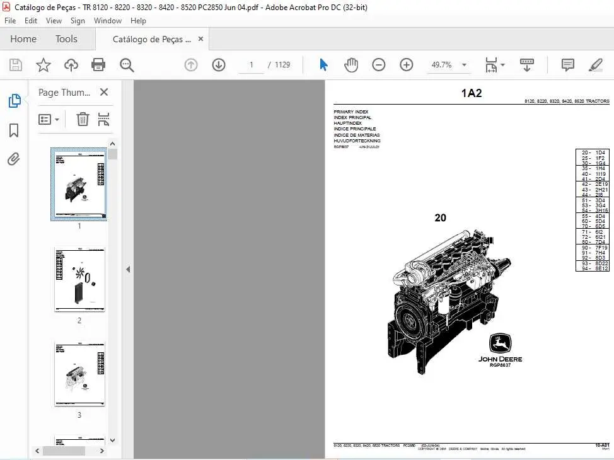
Task: Open the Bookmarks sidebar panel
Action: pos(14,130)
